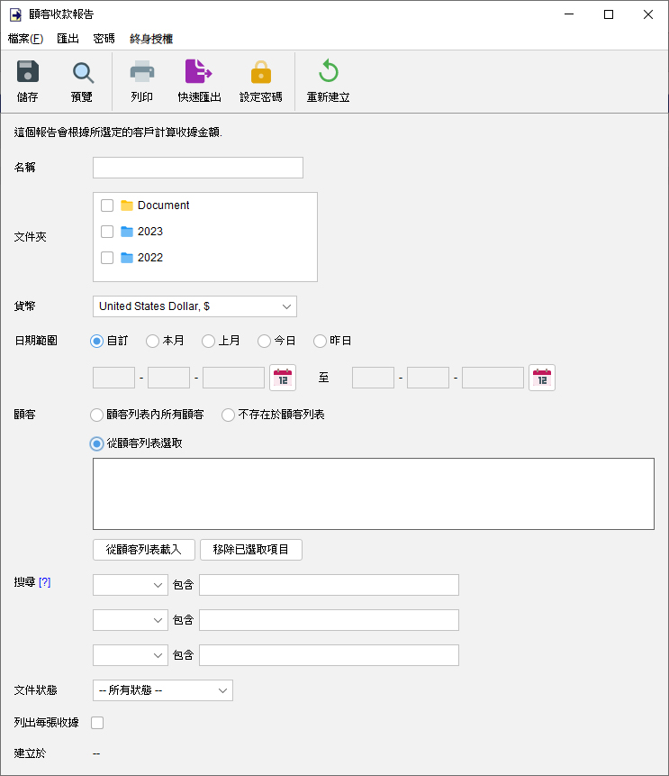Check the 2022 folder checkbox
Screen dimensions: 669x776
107,258
